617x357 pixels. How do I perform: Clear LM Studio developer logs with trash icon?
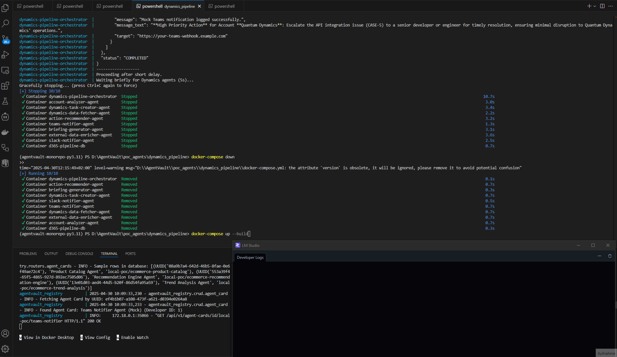610,256
